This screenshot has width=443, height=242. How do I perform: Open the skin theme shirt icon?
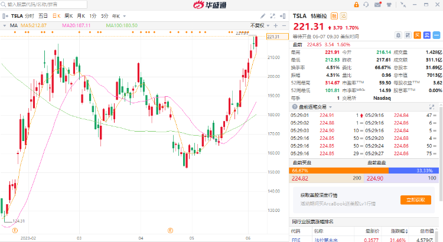click(389, 5)
